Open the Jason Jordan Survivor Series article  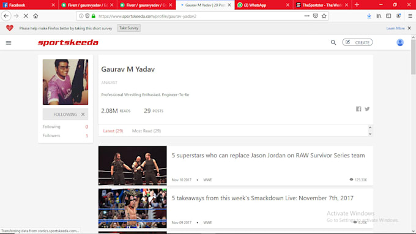tap(268, 156)
